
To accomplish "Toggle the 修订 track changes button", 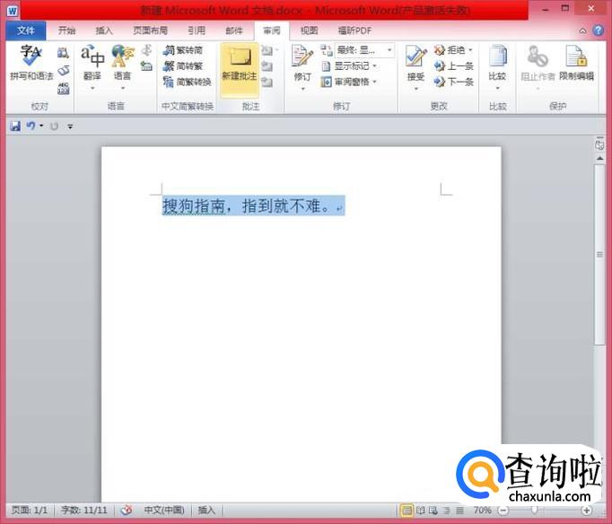I will pos(302,67).
